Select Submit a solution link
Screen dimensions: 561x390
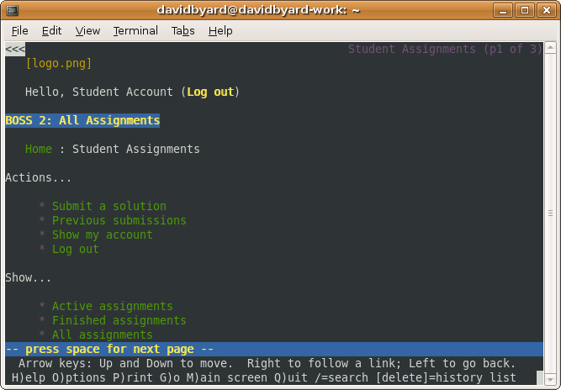click(x=109, y=206)
